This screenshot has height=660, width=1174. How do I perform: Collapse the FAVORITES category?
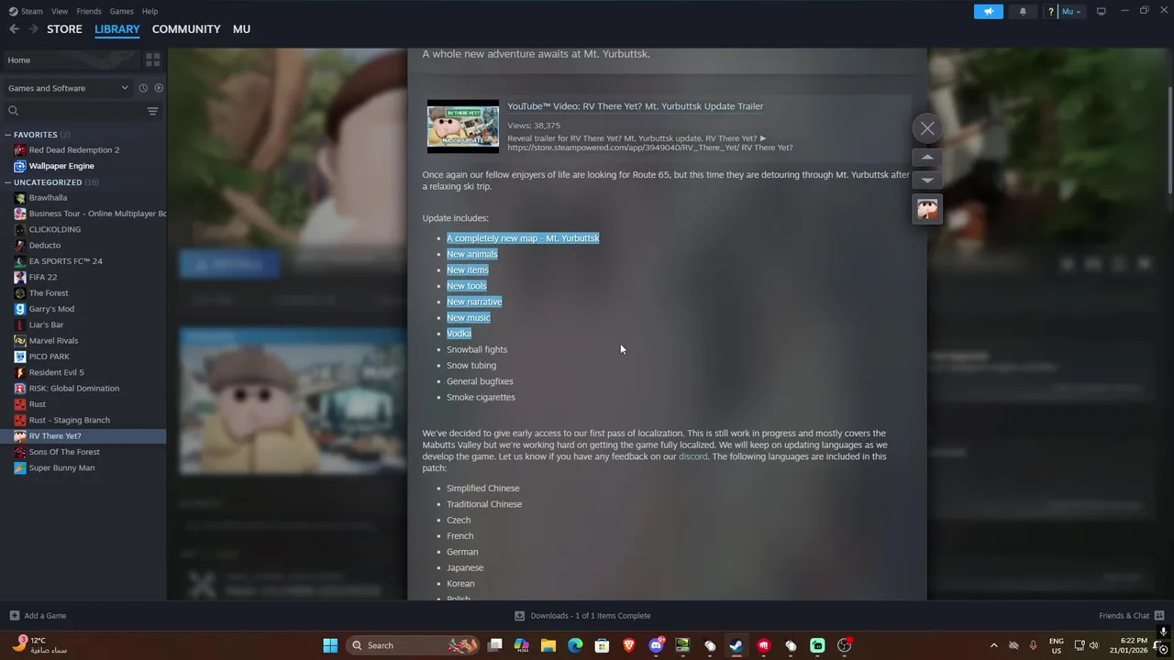(x=35, y=135)
